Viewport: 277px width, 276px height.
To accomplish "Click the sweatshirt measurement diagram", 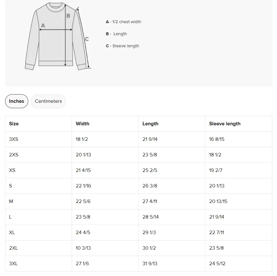I will [x=58, y=36].
